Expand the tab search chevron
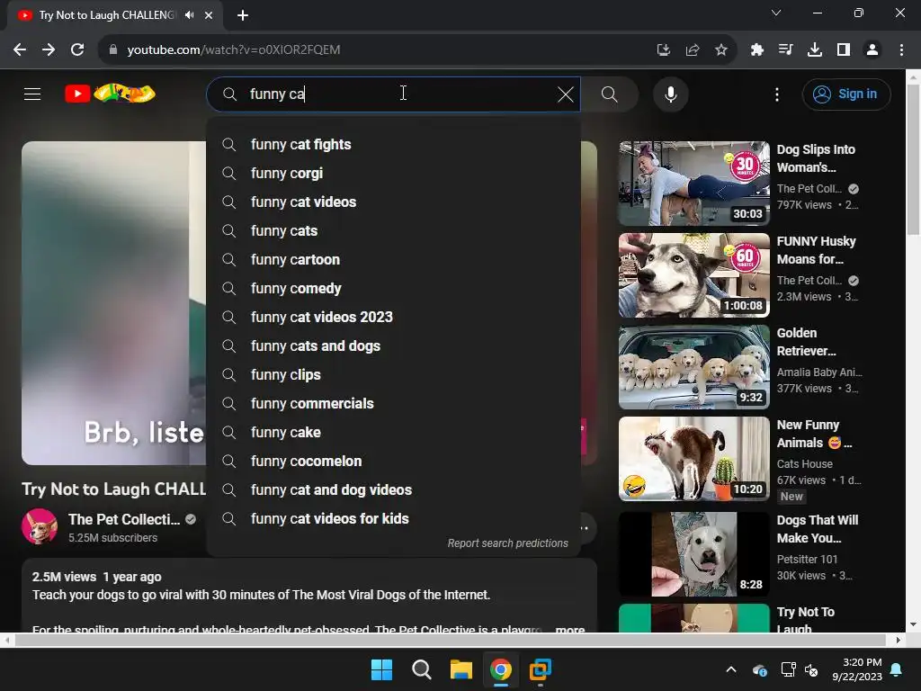The height and width of the screenshot is (691, 921). coord(776,13)
